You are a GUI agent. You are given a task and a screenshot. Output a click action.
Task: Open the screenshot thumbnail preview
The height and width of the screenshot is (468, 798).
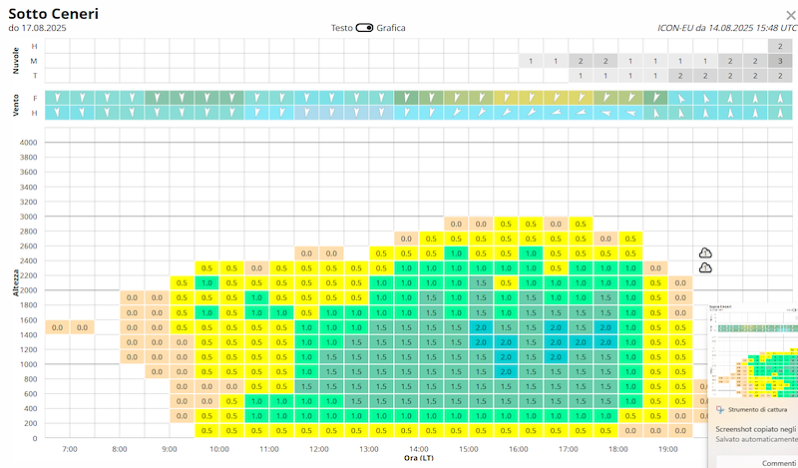point(753,350)
